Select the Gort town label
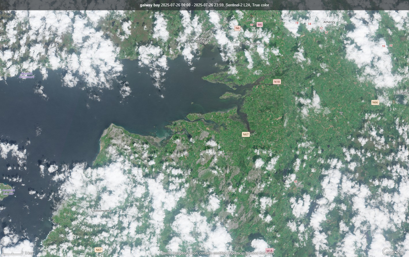Viewport: 409px width, 257px height. tap(300, 186)
